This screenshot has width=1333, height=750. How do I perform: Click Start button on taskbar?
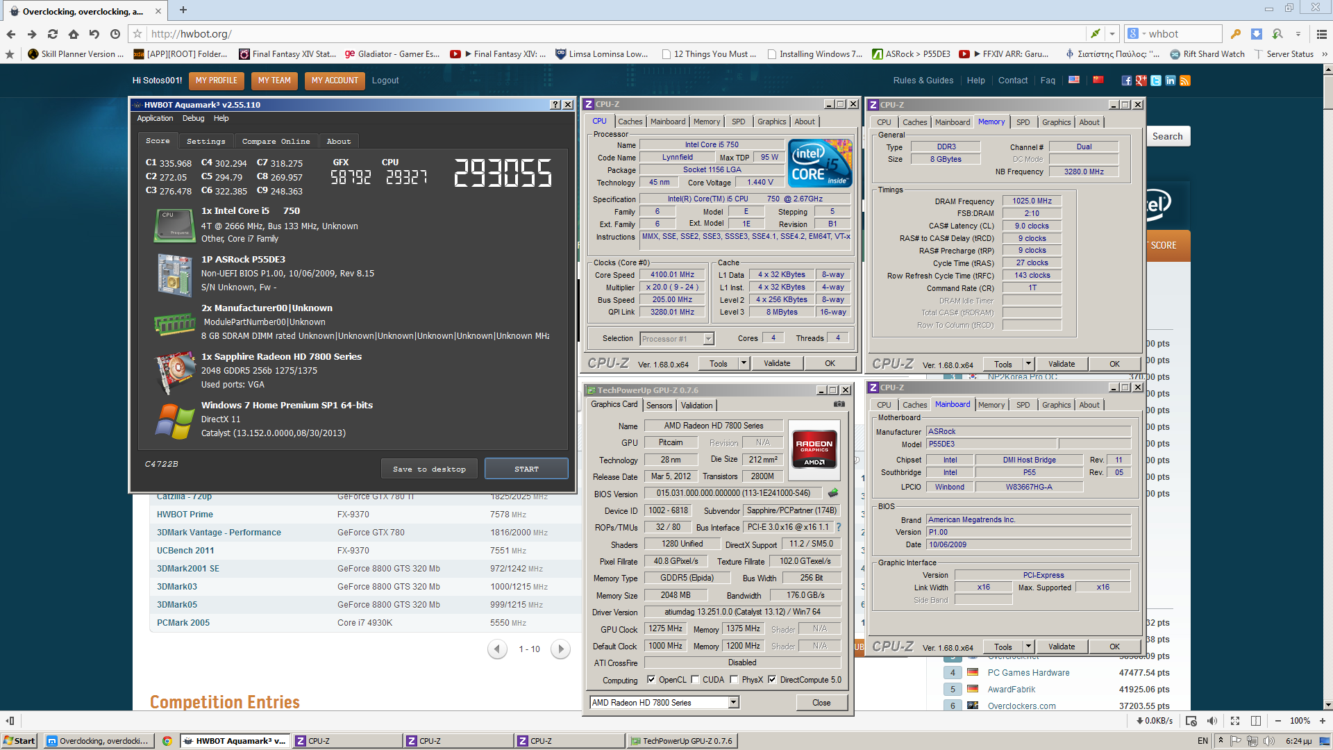coord(19,741)
